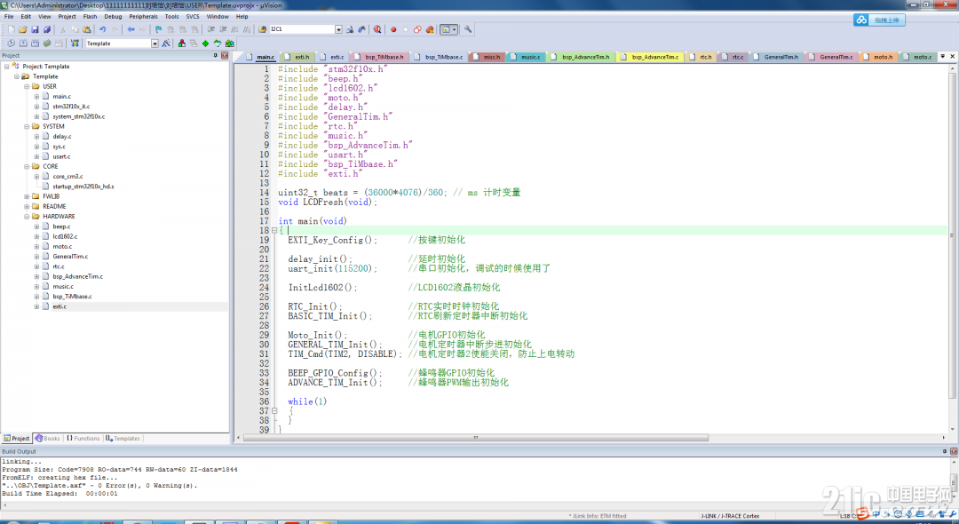The width and height of the screenshot is (959, 524).
Task: Click the editor vertical scrollbar
Action: (x=952, y=236)
